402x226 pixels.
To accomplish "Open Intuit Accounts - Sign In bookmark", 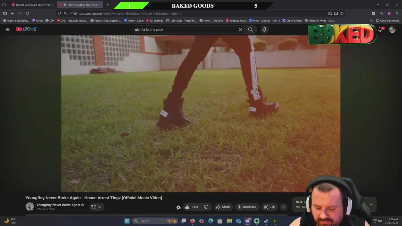I will pyautogui.click(x=264, y=21).
